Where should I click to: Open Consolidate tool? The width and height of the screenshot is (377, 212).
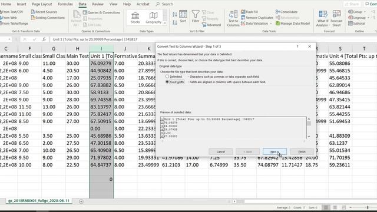click(286, 12)
